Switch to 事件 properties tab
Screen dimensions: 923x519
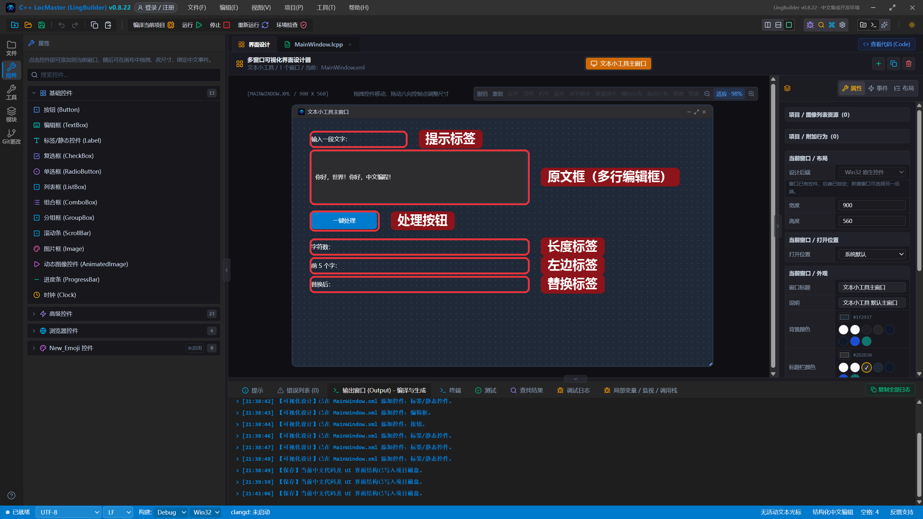tap(878, 88)
